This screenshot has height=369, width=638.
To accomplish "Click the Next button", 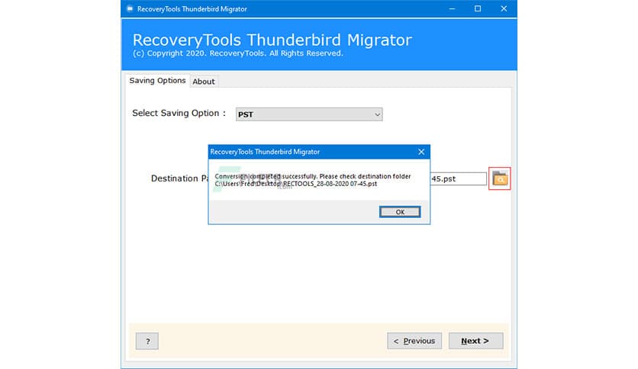I will [475, 341].
